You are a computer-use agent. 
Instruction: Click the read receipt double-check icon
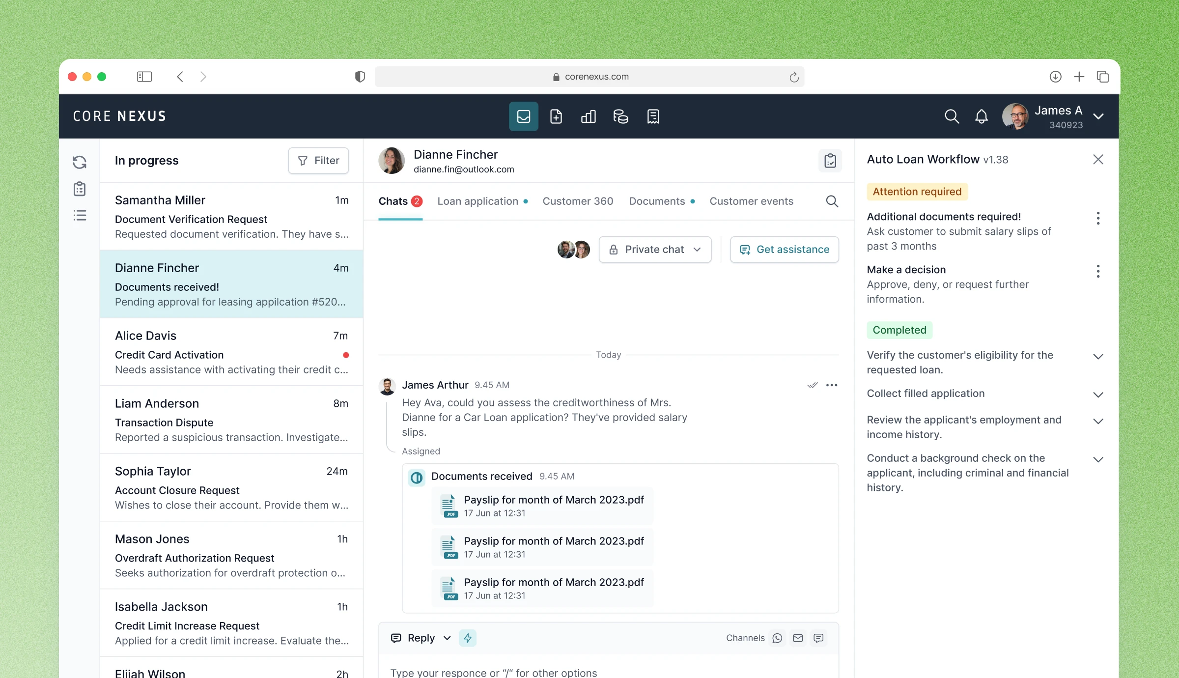tap(812, 385)
